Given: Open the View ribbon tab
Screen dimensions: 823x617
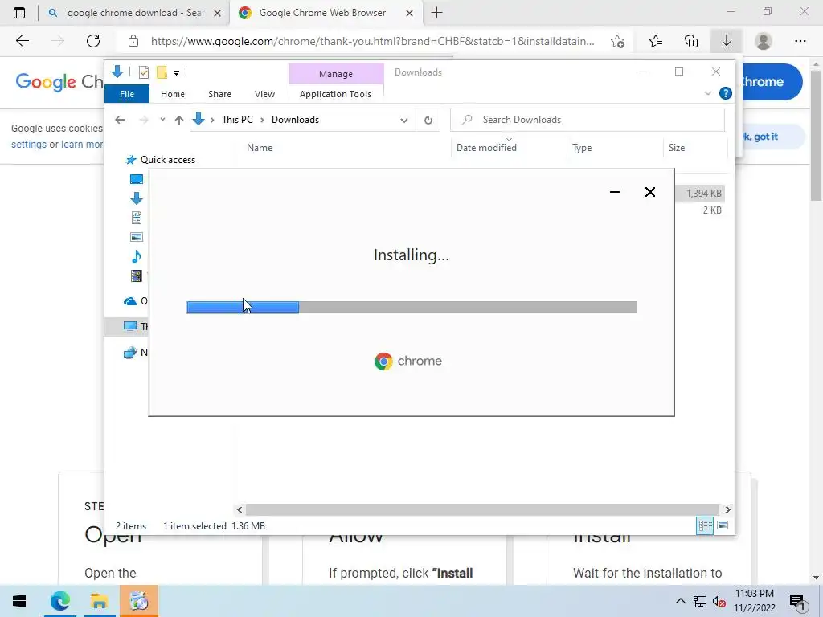Looking at the screenshot, I should coord(264,94).
